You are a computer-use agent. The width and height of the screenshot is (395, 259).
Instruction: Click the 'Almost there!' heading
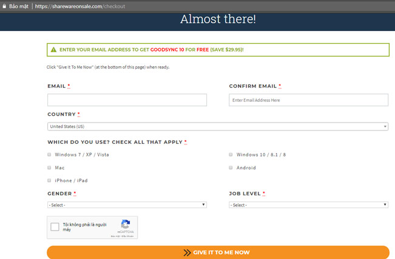(218, 19)
